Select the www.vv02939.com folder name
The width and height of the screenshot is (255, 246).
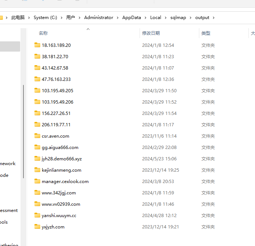[61, 204]
